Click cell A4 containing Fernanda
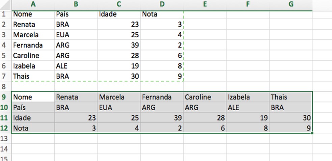Viewport: 332px width, 161px height. pos(33,45)
